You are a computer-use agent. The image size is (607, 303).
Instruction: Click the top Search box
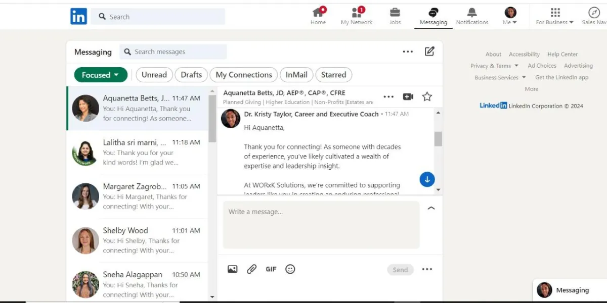click(158, 17)
